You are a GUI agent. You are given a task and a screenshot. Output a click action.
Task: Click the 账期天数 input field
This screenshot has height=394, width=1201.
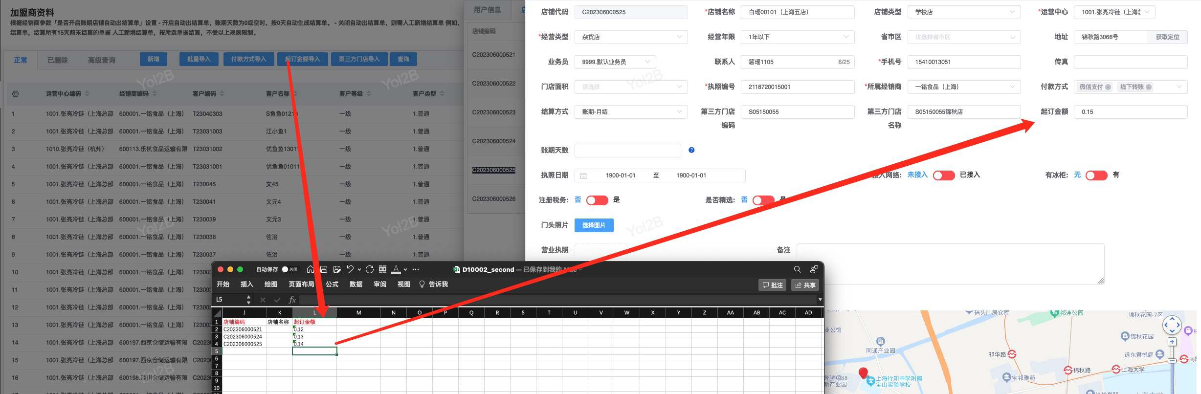pyautogui.click(x=628, y=150)
